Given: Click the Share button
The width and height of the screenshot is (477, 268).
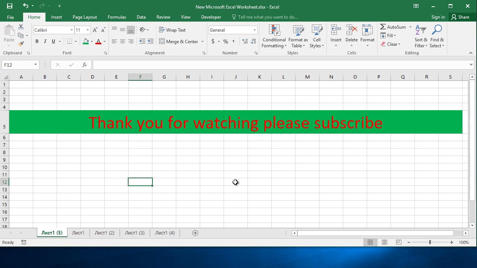Looking at the screenshot, I should [x=460, y=17].
